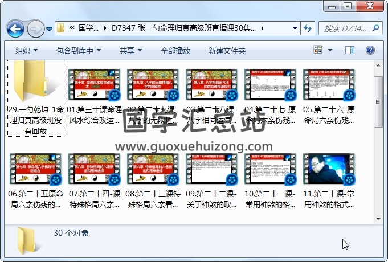Open Help via the question mark icon
This screenshot has height=262, width=388.
coord(370,50)
